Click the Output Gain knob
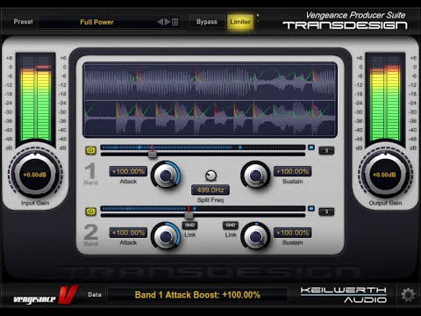 point(385,175)
